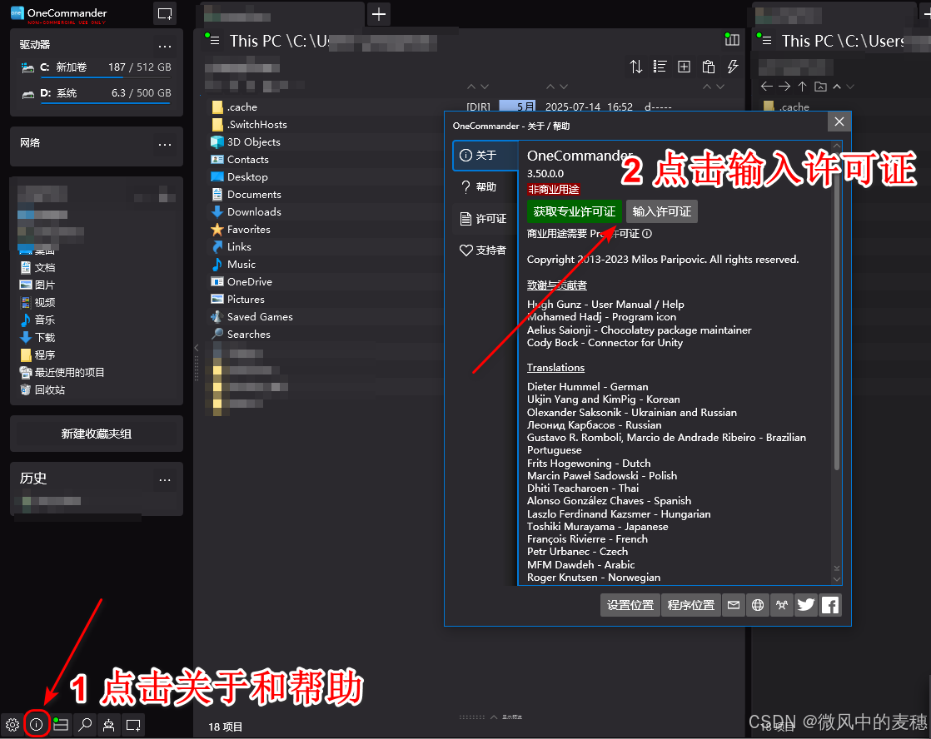The image size is (931, 739).
Task: Click the 程序位置 button
Action: [x=690, y=605]
